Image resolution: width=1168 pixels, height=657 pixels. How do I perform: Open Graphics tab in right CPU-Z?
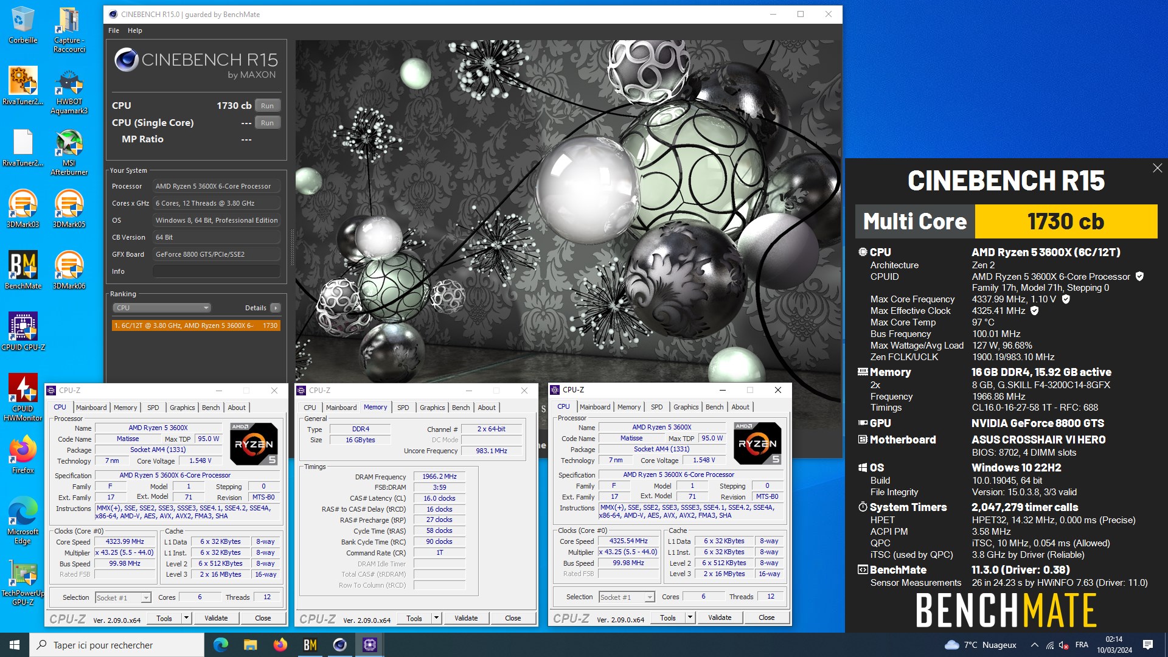pyautogui.click(x=686, y=407)
